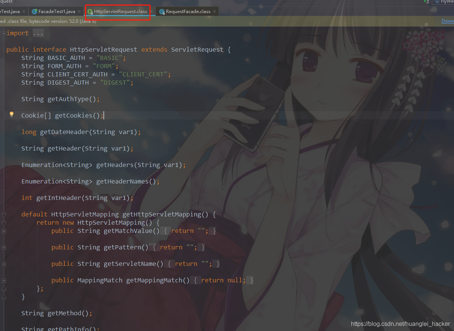
Task: Click the getHeaders method name
Action: [115, 165]
